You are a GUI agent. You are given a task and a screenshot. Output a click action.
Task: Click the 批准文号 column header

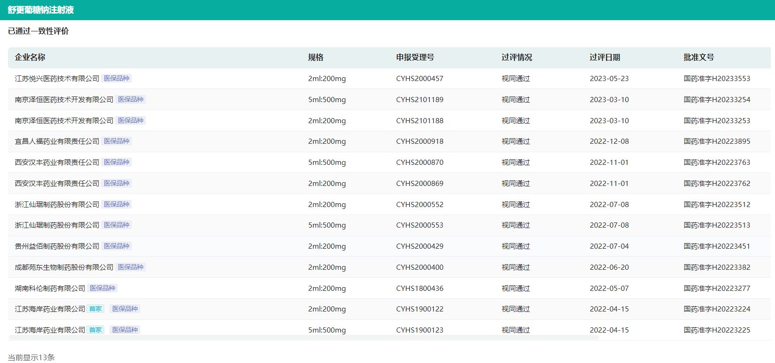(698, 58)
